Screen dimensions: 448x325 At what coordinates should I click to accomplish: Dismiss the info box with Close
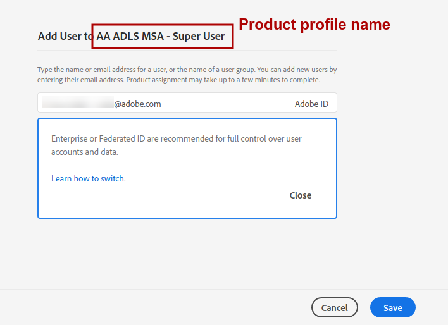click(301, 195)
